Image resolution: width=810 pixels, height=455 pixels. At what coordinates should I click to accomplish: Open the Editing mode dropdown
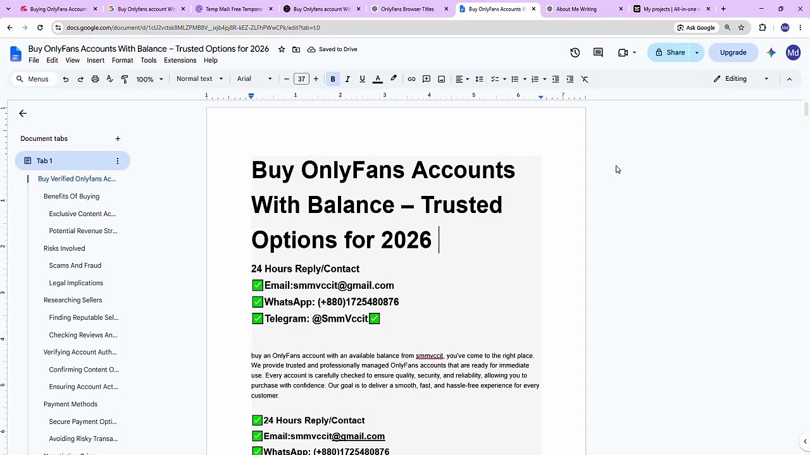click(741, 79)
